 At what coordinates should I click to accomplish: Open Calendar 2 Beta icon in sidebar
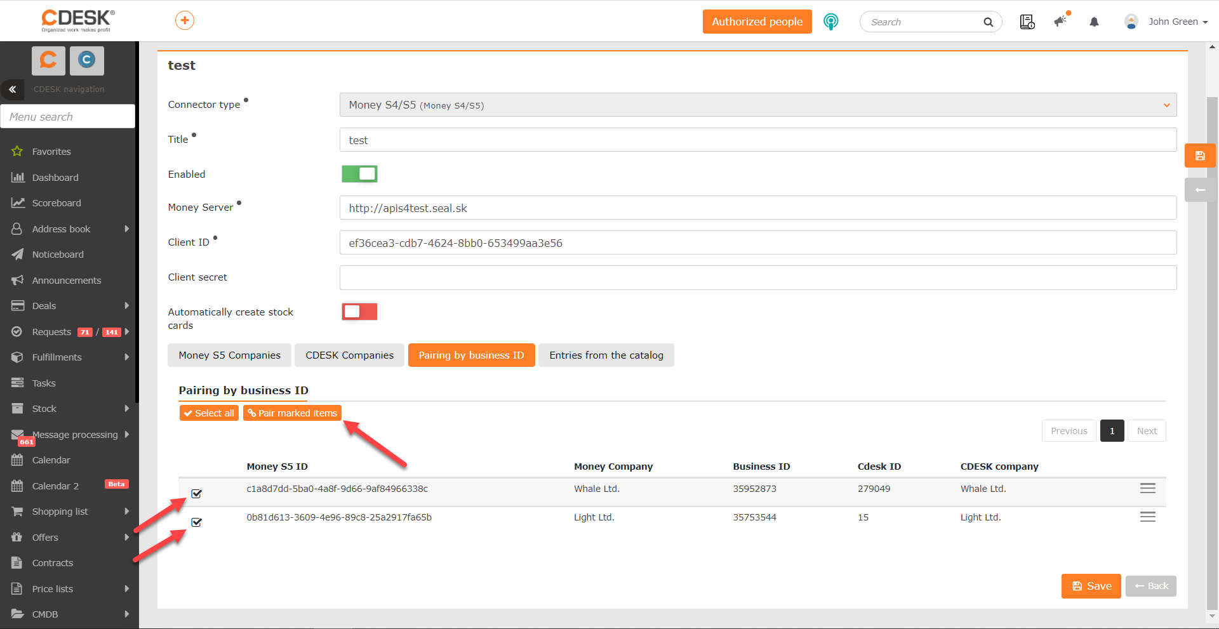pyautogui.click(x=17, y=486)
